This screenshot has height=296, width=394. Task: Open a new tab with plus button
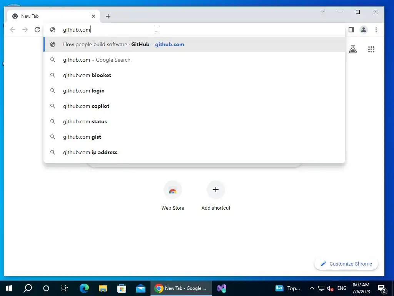point(108,16)
